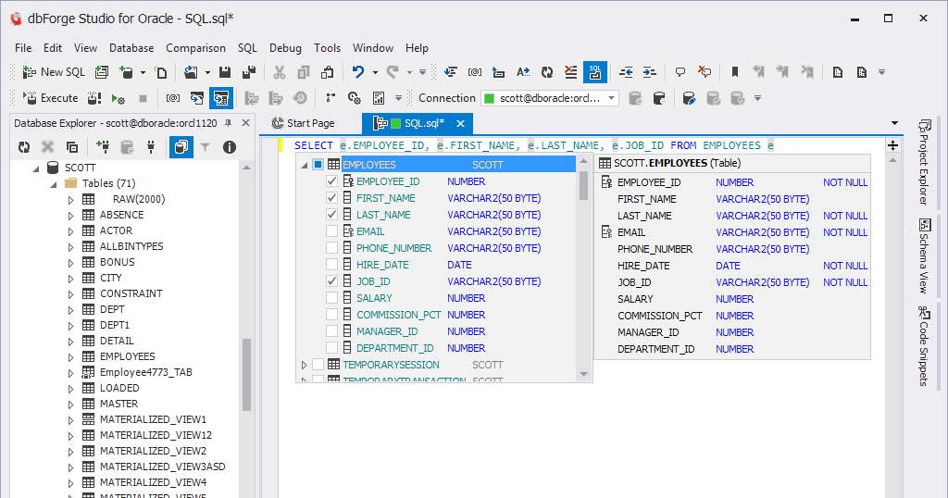Click the Execute button
Screen dimensions: 948x498
point(50,98)
